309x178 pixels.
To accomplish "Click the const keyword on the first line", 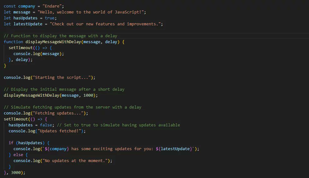I will pyautogui.click(x=10, y=6).
